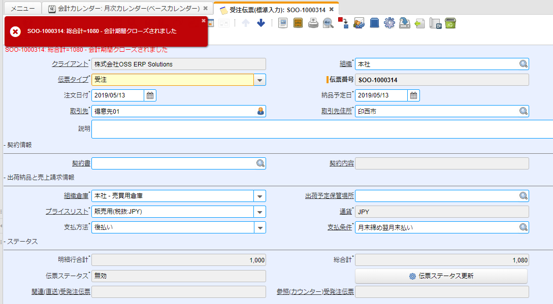553x304 pixels.
Task: Click 注文日付 date input
Action: point(118,95)
